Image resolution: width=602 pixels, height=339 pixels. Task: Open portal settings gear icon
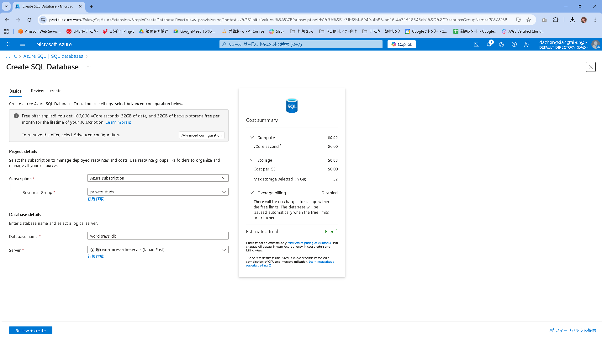tap(501, 44)
